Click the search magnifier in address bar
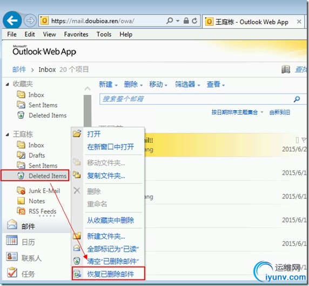 [170, 21]
